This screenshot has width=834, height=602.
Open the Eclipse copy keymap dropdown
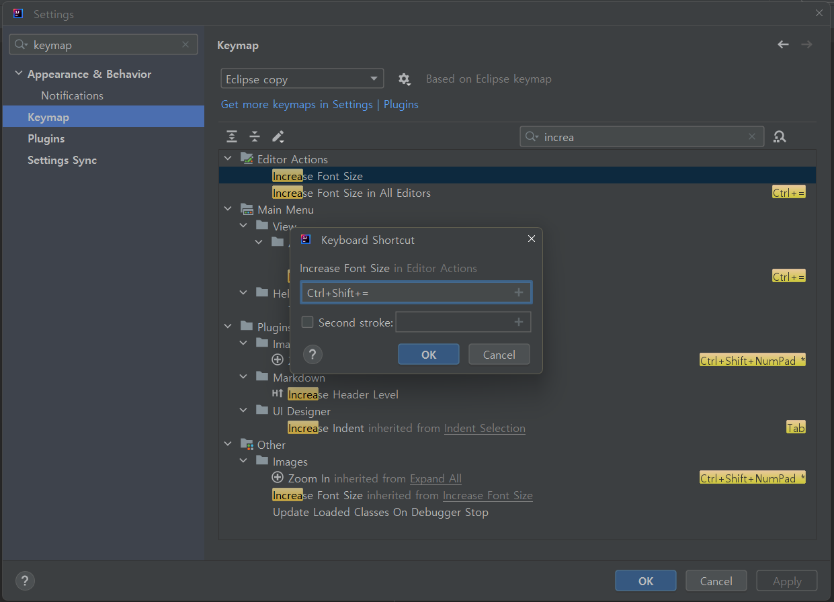302,79
